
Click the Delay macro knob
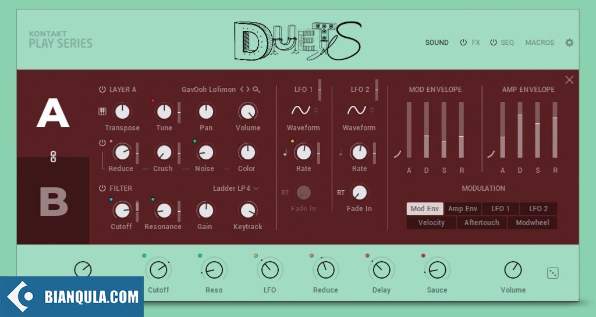pos(382,270)
